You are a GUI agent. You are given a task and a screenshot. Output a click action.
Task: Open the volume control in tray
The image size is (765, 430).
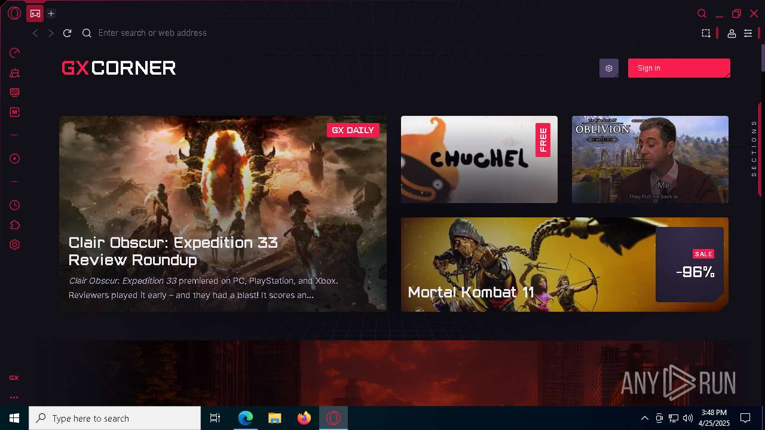tap(688, 418)
